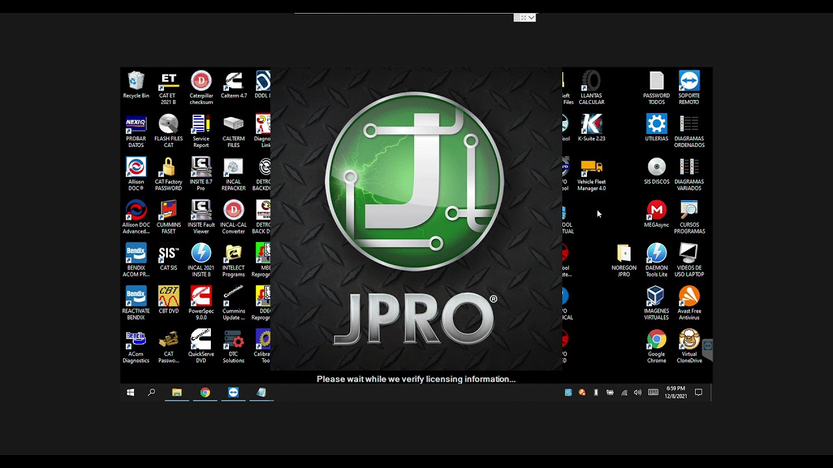Screen dimensions: 833x468
Task: Open INSITE Fault Viewer
Action: click(x=201, y=217)
